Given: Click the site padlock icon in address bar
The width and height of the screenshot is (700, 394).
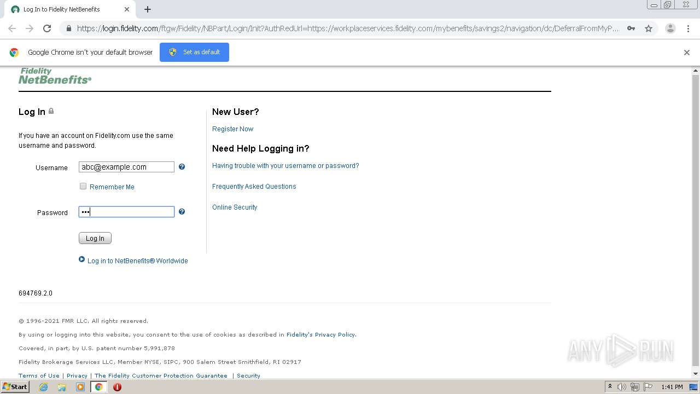Looking at the screenshot, I should click(68, 28).
